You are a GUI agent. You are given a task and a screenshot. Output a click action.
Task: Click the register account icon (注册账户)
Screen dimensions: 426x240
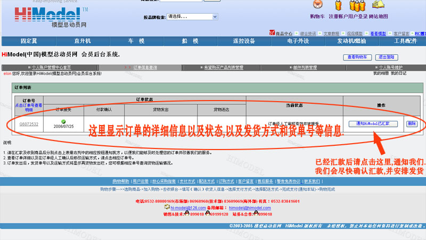[x=339, y=5]
